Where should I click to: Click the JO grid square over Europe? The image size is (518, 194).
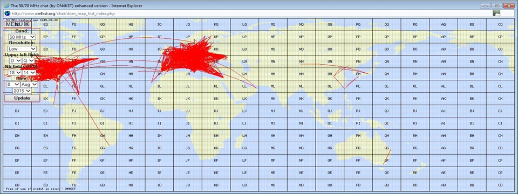[188, 49]
